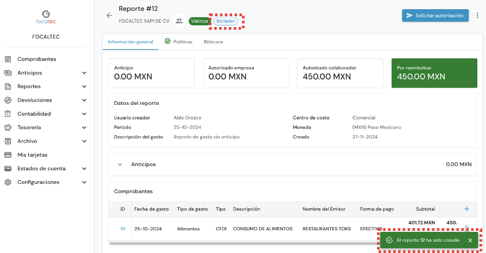
Task: Open the three-dot more options menu
Action: click(x=477, y=16)
